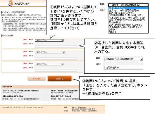Click the キャンセル button
Image resolution: width=155 pixels, height=114 pixels.
tap(37, 79)
